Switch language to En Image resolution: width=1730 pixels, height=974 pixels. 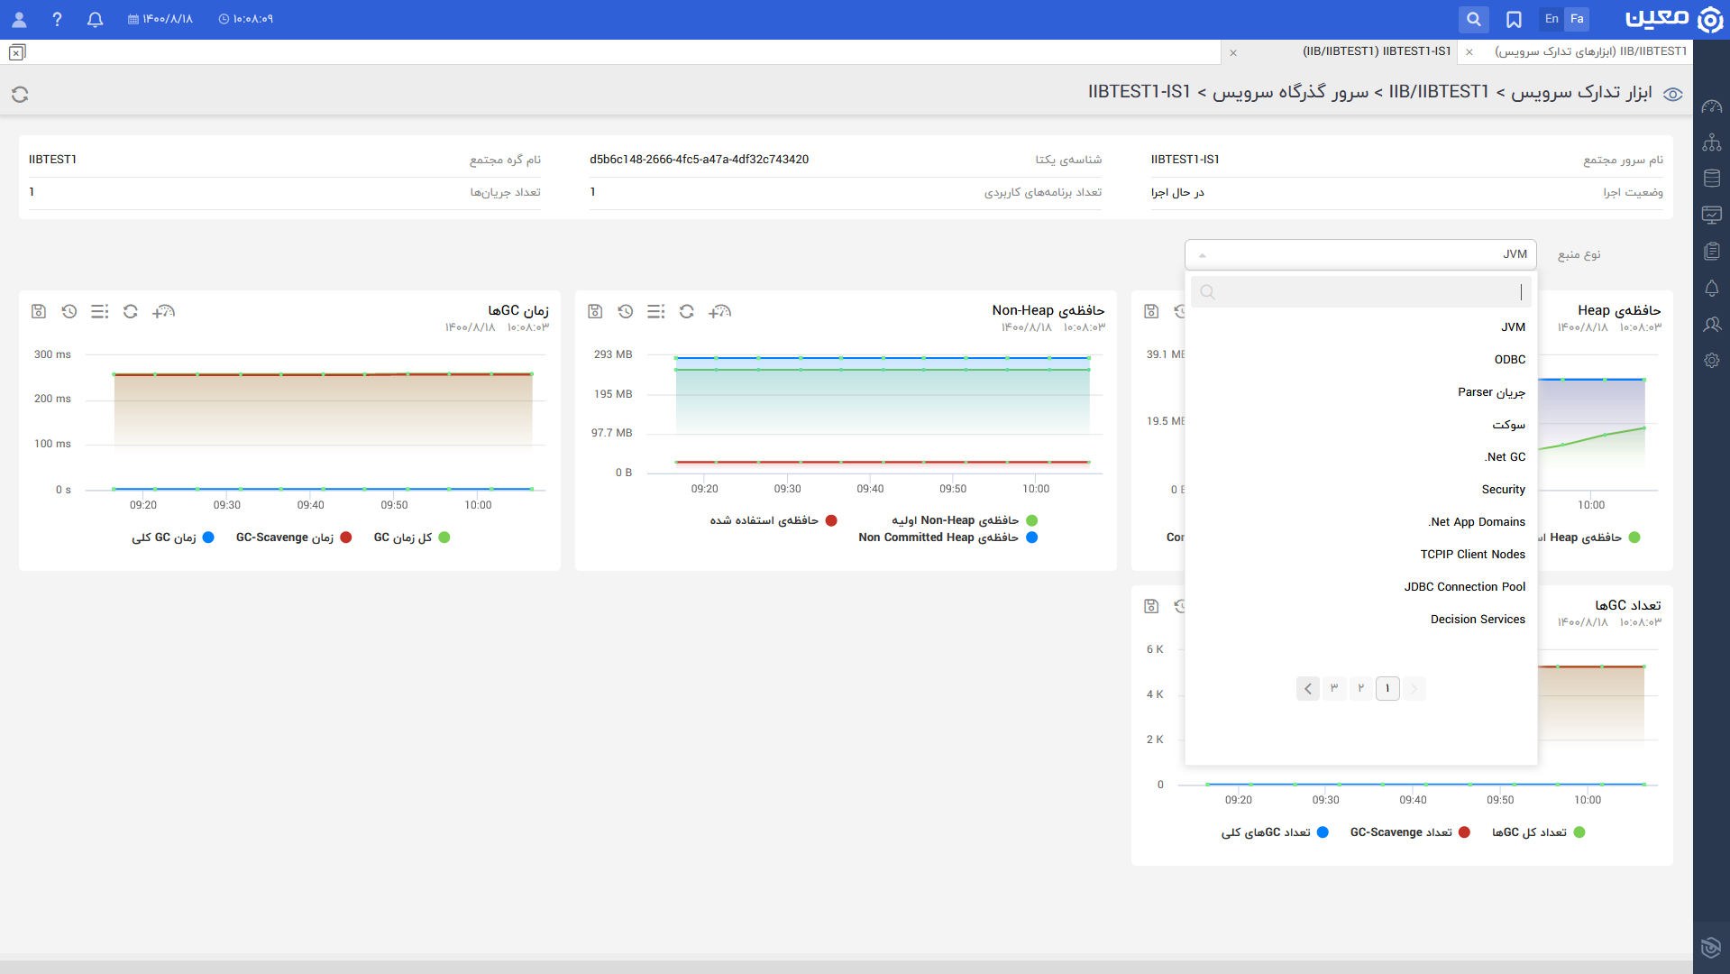click(1552, 19)
